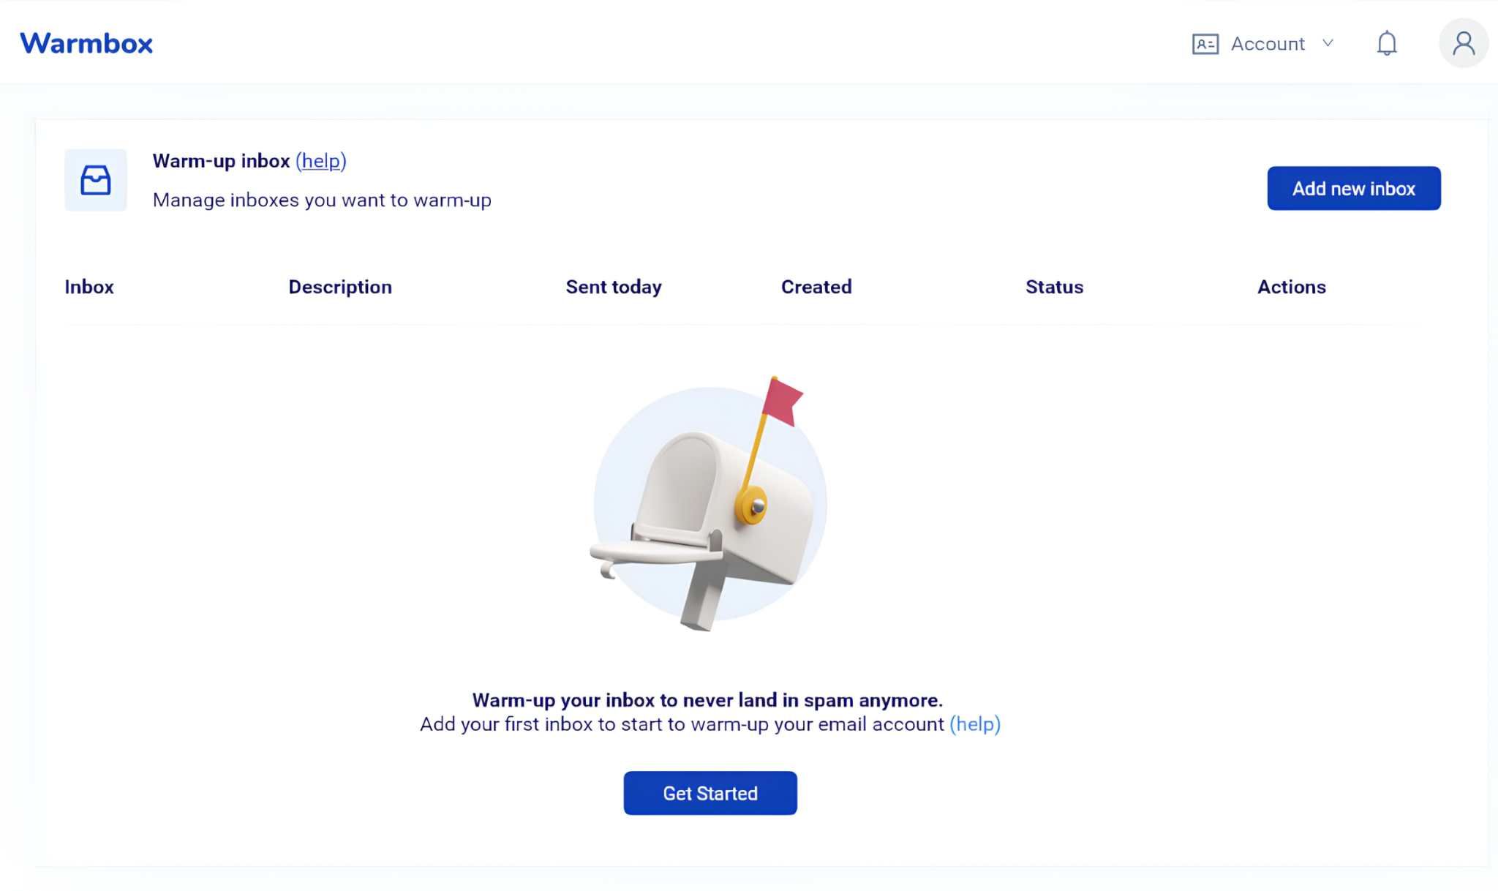This screenshot has width=1498, height=891.
Task: Click the Sent today column header
Action: coord(614,287)
